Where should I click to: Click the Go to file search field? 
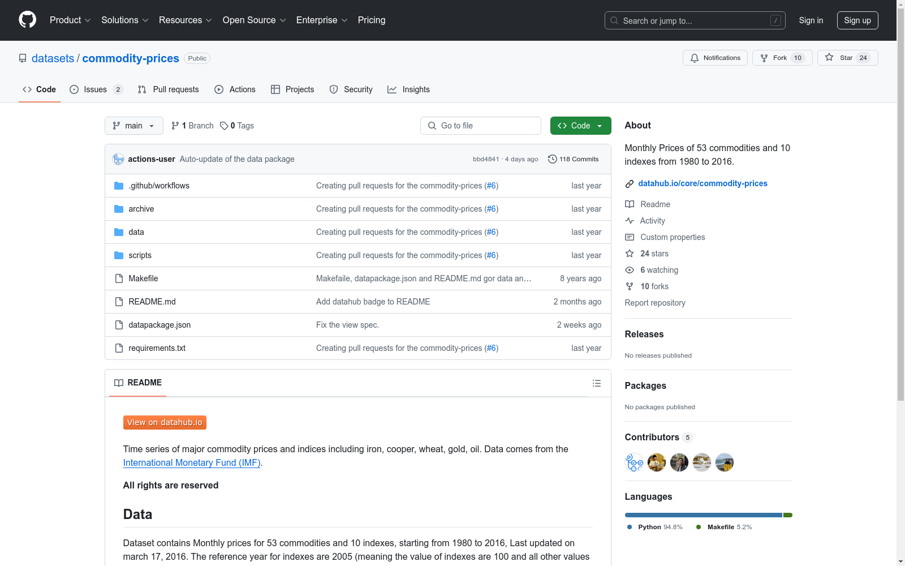click(481, 126)
